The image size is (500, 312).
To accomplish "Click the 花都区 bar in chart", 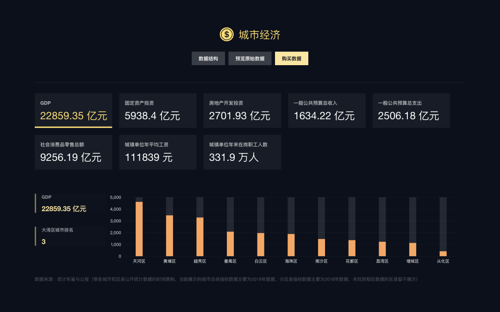I will (x=352, y=248).
